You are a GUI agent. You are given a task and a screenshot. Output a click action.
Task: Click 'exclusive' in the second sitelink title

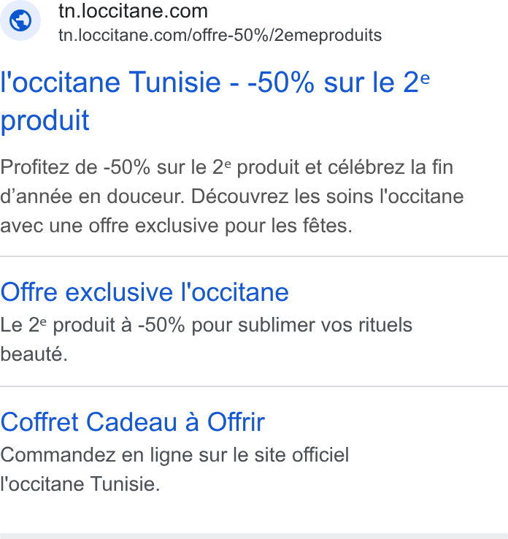(x=119, y=292)
